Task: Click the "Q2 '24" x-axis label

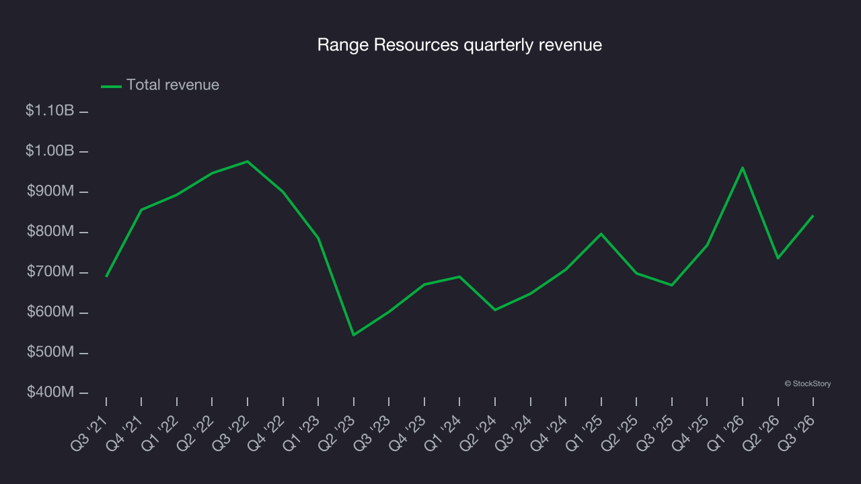Action: coord(478,434)
